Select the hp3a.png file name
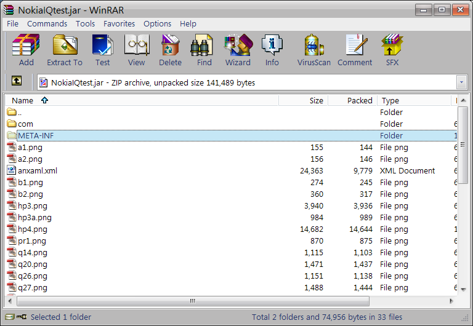 pos(34,218)
